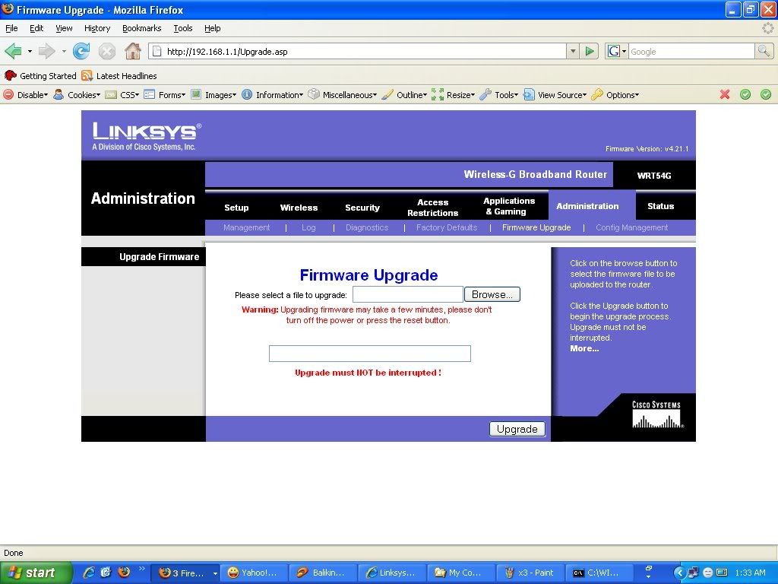The height and width of the screenshot is (584, 778).
Task: Switch to Applications & Gaming tab
Action: pos(509,206)
